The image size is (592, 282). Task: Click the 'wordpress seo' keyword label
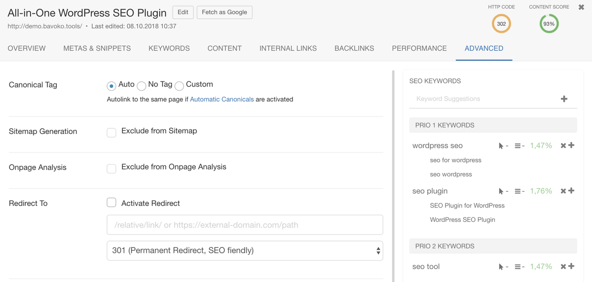pos(438,146)
